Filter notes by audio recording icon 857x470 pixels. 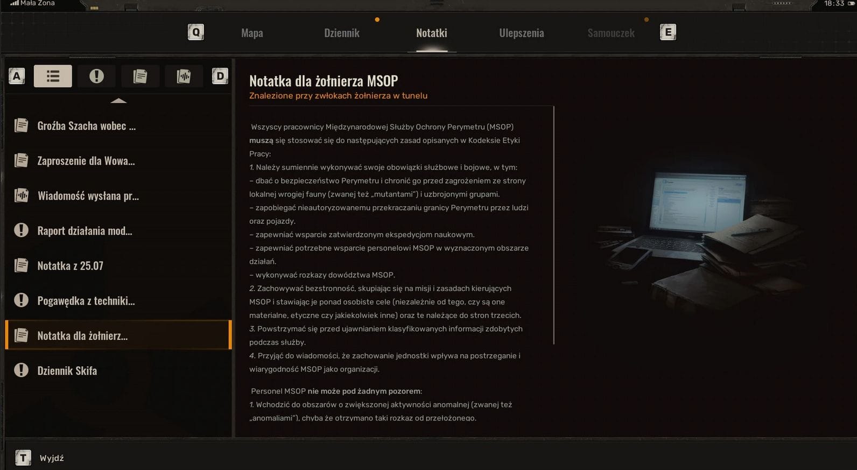(184, 76)
